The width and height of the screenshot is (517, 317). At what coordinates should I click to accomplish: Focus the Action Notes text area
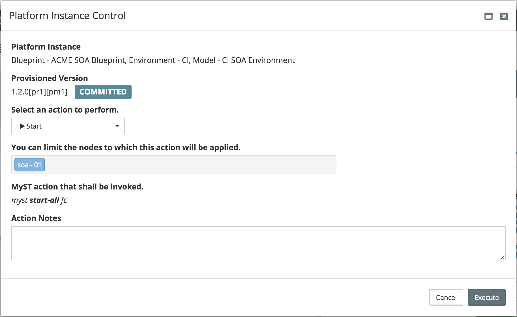pyautogui.click(x=258, y=243)
